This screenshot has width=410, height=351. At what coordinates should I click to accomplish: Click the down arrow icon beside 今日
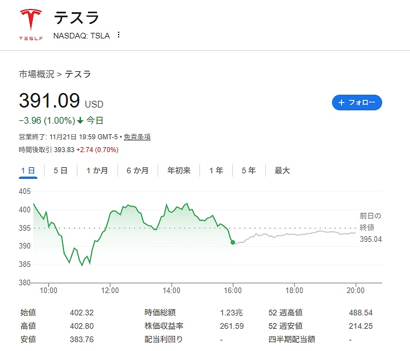point(80,120)
